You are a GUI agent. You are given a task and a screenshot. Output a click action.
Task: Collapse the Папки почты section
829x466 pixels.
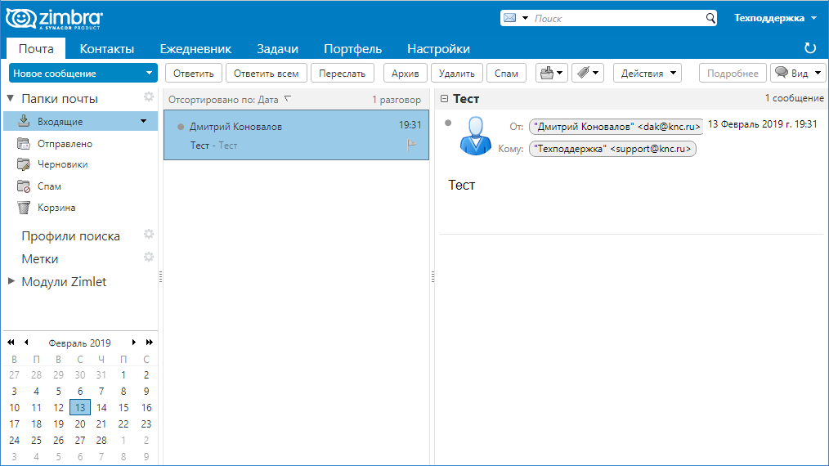click(x=10, y=98)
